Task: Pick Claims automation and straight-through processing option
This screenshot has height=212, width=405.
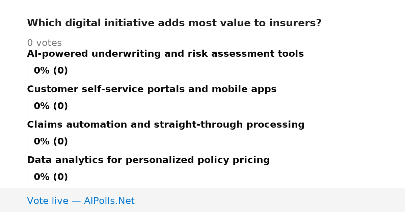Action: pyautogui.click(x=166, y=125)
